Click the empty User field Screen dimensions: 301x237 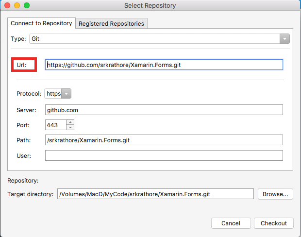pos(164,155)
